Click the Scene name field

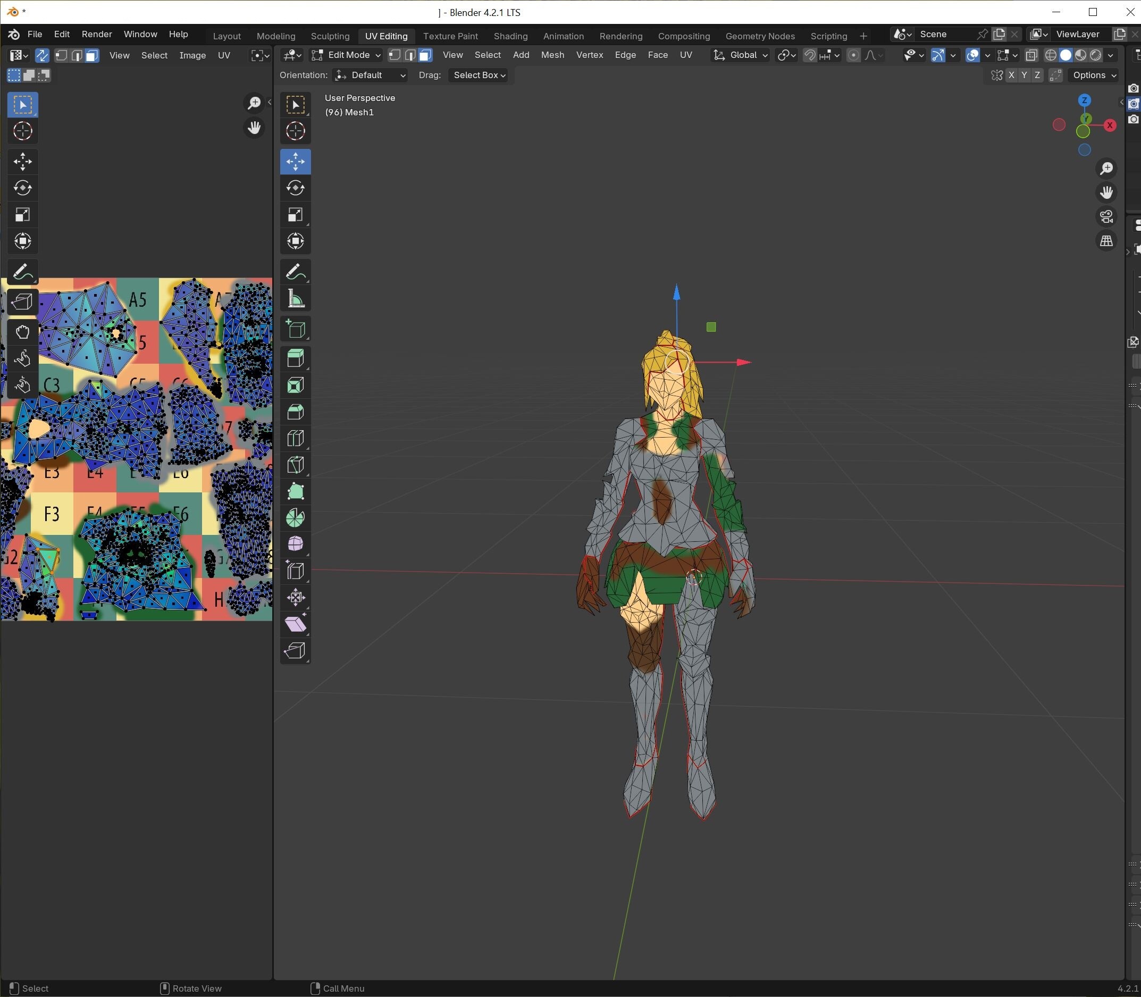pyautogui.click(x=945, y=35)
